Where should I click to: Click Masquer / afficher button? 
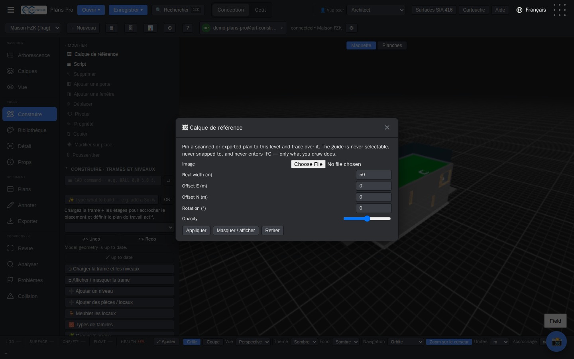point(236,231)
